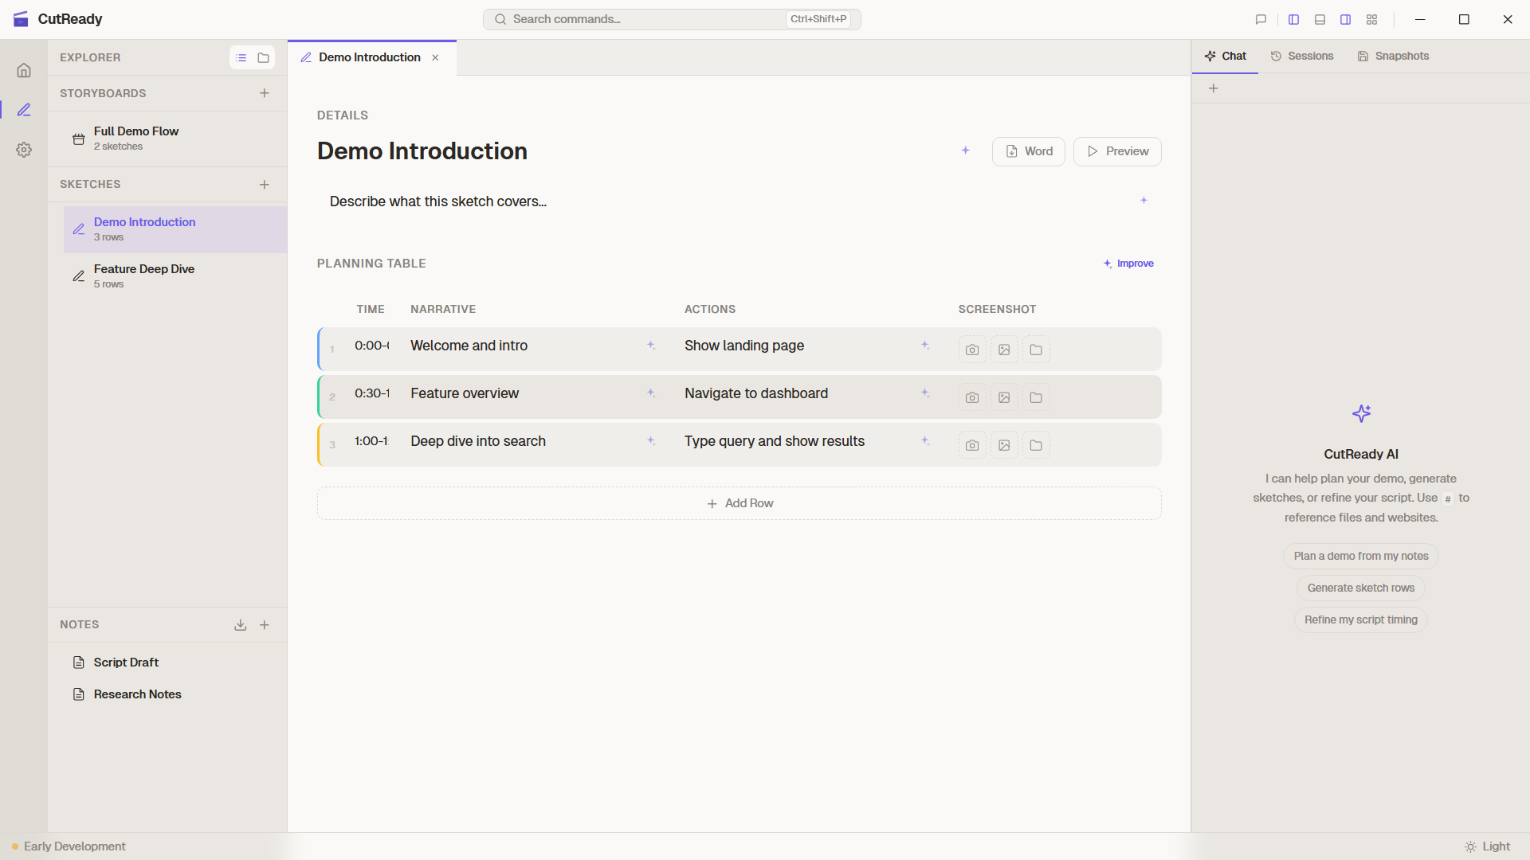
Task: Toggle the left panel visibility
Action: 1293,19
